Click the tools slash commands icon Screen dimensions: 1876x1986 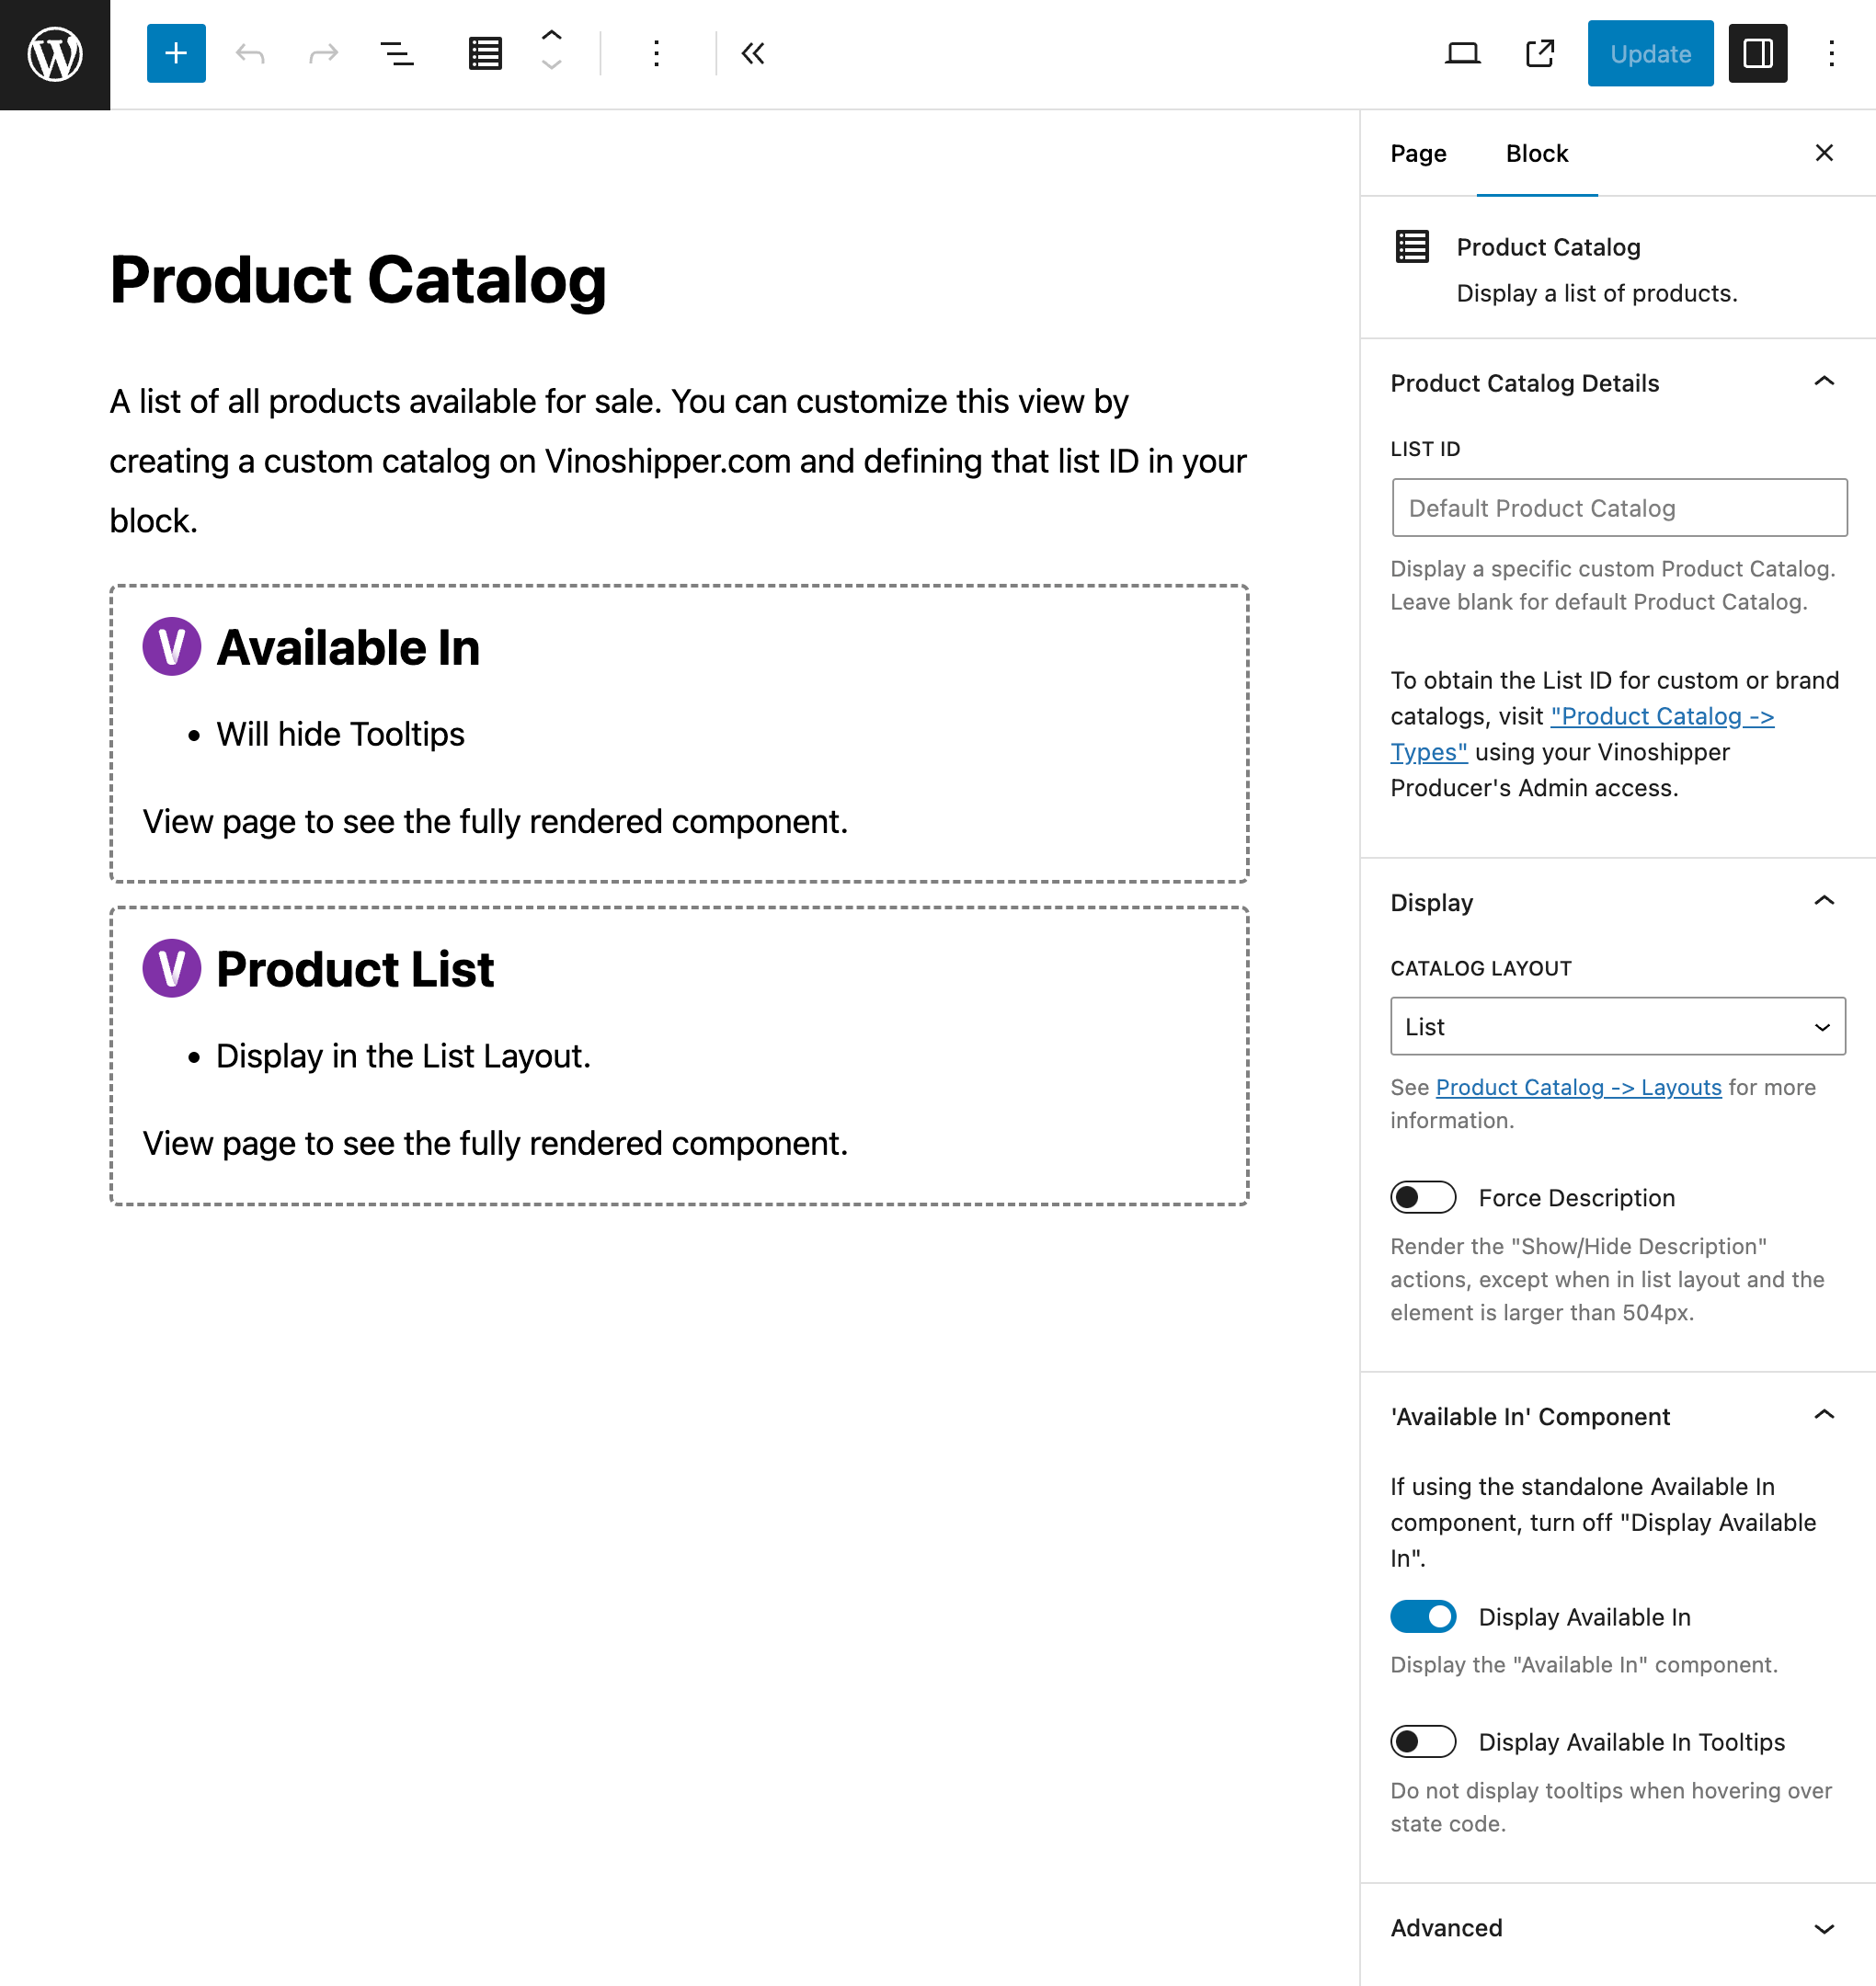[x=395, y=52]
